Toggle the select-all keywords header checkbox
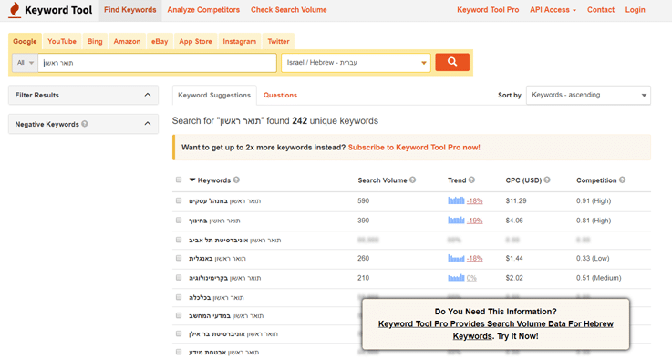 coord(179,179)
